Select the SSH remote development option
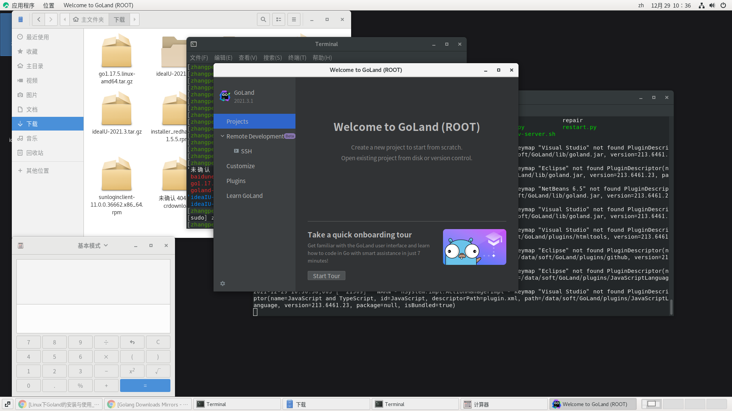Image resolution: width=732 pixels, height=411 pixels. pyautogui.click(x=246, y=151)
